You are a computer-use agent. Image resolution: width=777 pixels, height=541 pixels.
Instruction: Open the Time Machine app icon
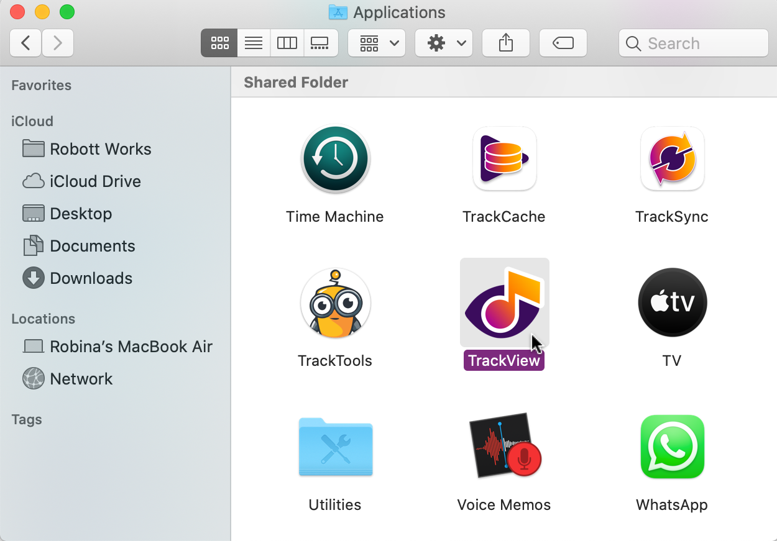coord(335,159)
